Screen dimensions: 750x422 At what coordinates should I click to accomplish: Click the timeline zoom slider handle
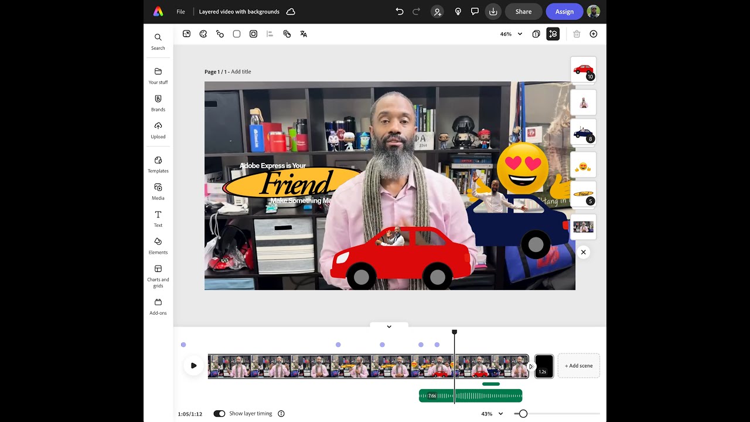point(523,414)
